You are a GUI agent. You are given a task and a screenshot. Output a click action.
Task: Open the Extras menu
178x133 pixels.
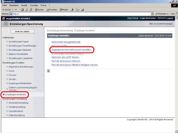43,5
